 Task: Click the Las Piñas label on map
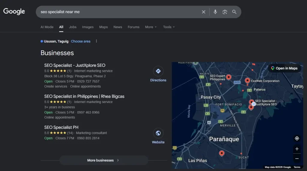(198, 161)
